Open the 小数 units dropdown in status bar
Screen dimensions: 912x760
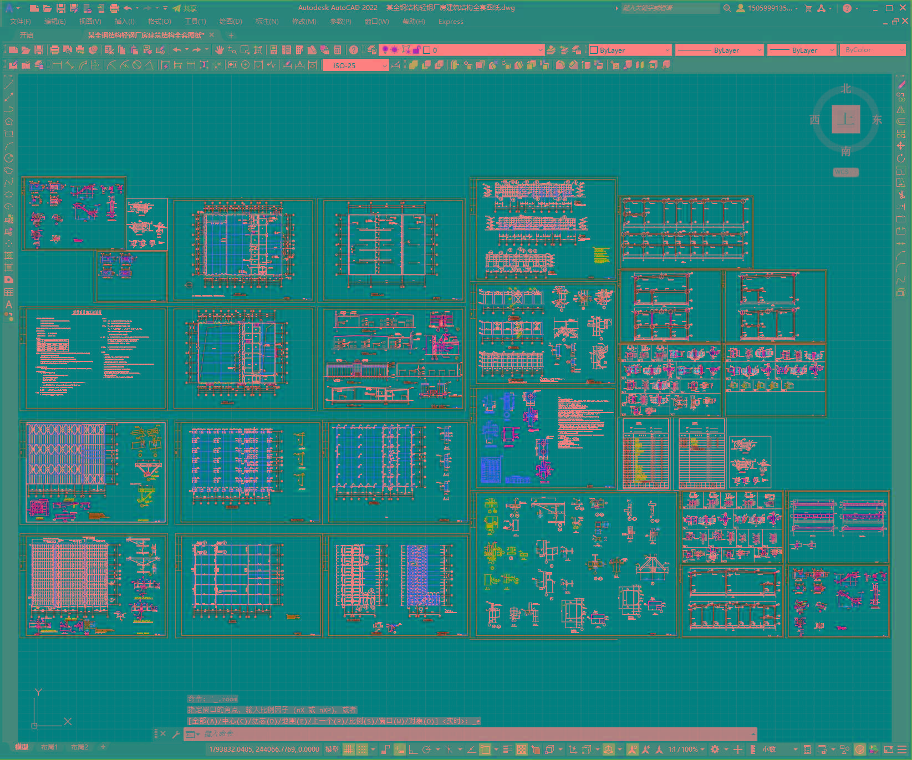(779, 749)
